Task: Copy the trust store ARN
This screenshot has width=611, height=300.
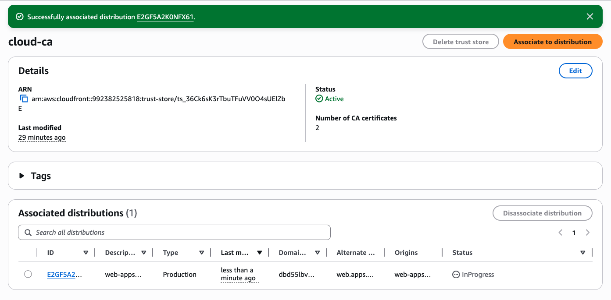Action: (x=24, y=99)
